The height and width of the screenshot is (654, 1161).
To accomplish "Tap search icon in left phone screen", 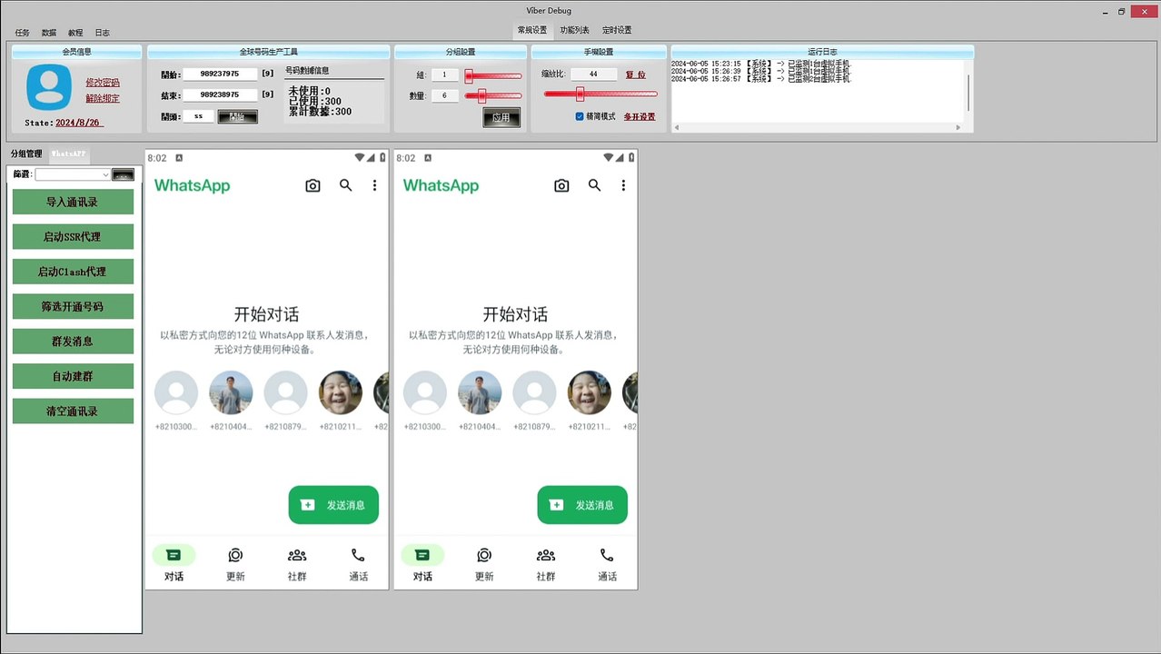I will coord(345,185).
